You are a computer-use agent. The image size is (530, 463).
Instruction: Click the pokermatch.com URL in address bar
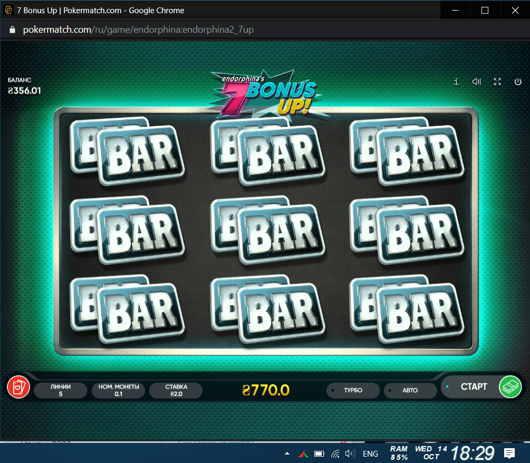point(138,30)
